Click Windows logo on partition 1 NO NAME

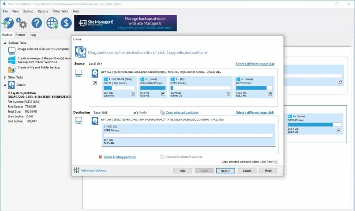click(105, 79)
